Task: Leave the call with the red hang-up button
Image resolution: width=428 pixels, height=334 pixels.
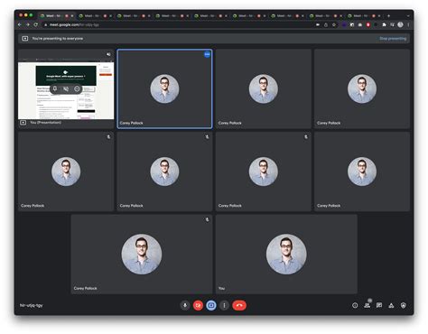Action: click(239, 305)
